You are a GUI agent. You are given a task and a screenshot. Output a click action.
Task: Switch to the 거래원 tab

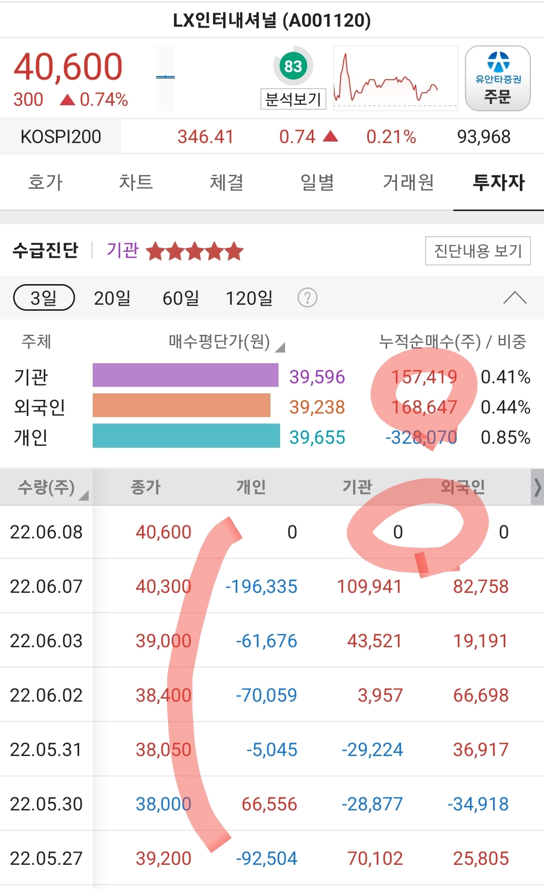(x=408, y=182)
